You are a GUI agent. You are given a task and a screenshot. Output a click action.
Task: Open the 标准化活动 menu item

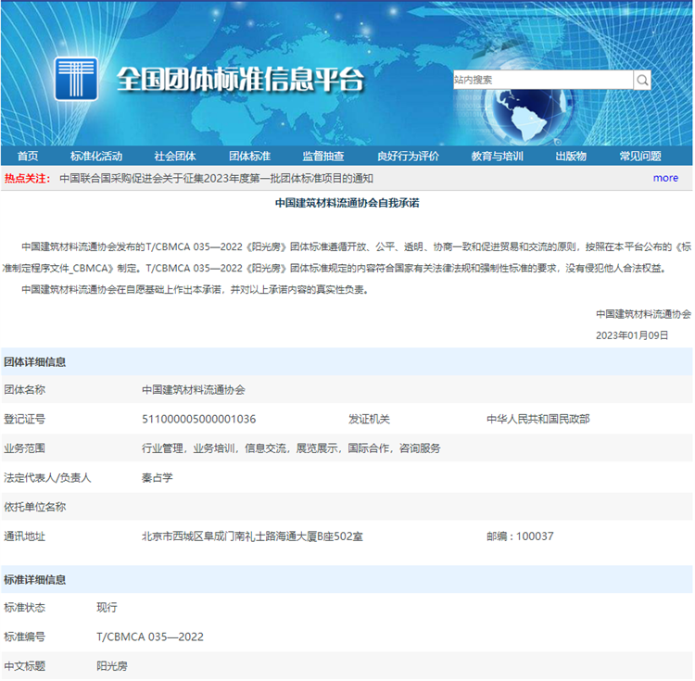pyautogui.click(x=96, y=156)
